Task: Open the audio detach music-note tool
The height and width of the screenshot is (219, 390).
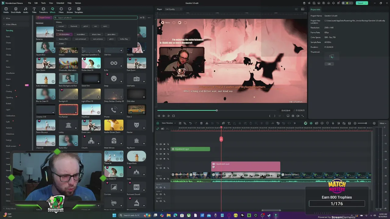Action: [223, 123]
